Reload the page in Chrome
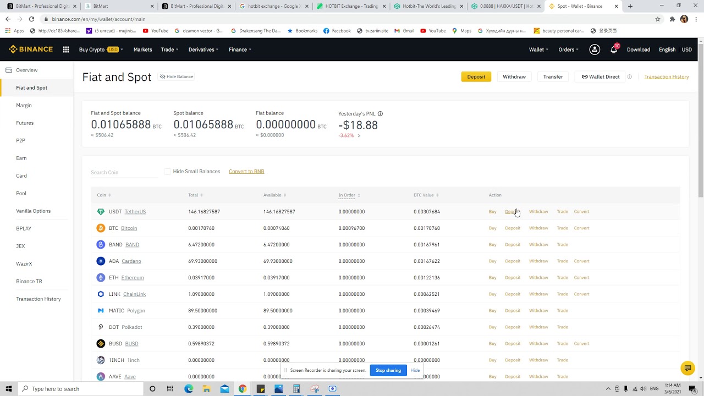This screenshot has height=396, width=704. click(x=31, y=19)
